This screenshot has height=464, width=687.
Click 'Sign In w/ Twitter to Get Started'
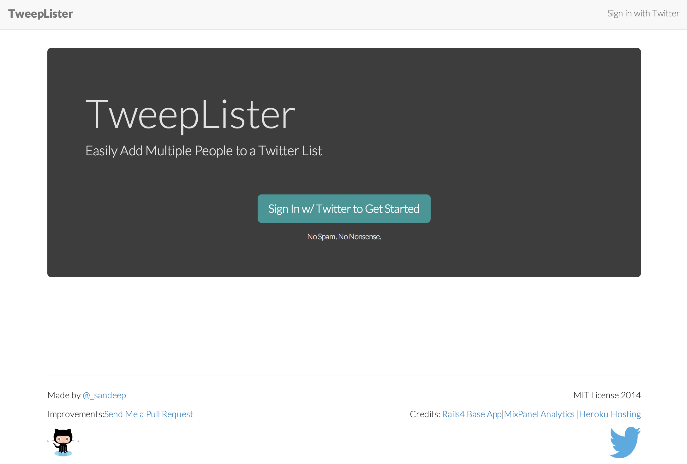point(344,209)
